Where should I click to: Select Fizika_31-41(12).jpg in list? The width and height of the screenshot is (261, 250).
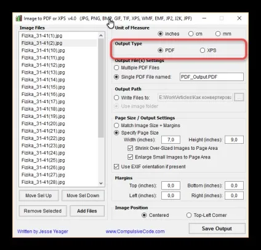pyautogui.click(x=58, y=65)
